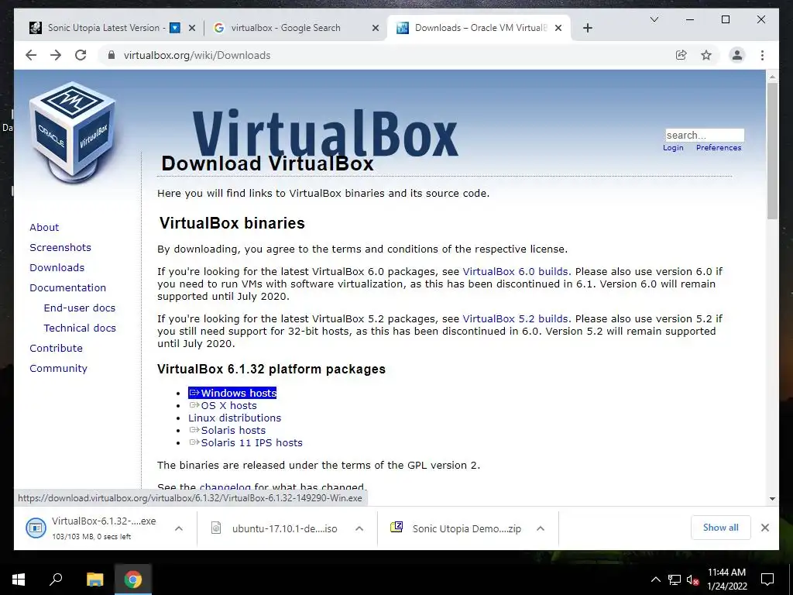Open the Linux distributions link
The image size is (793, 595).
(x=235, y=418)
